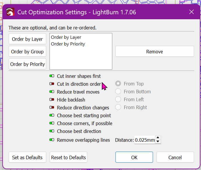The height and width of the screenshot is (170, 201).
Task: Click in the Distance input field
Action: tap(145, 140)
